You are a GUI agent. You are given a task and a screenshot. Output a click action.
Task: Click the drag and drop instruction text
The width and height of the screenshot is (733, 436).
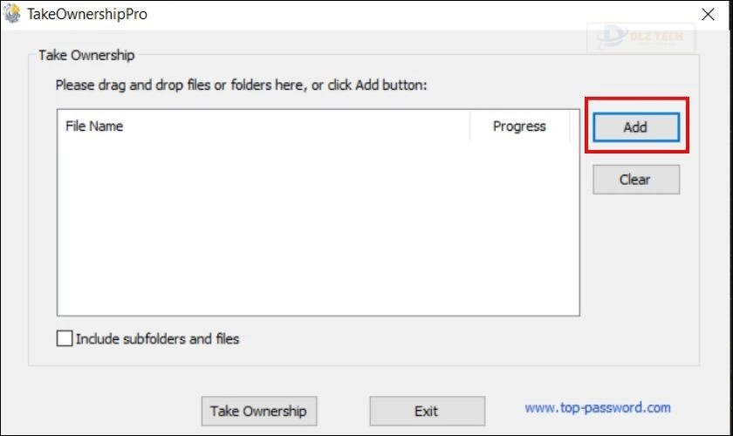[241, 85]
